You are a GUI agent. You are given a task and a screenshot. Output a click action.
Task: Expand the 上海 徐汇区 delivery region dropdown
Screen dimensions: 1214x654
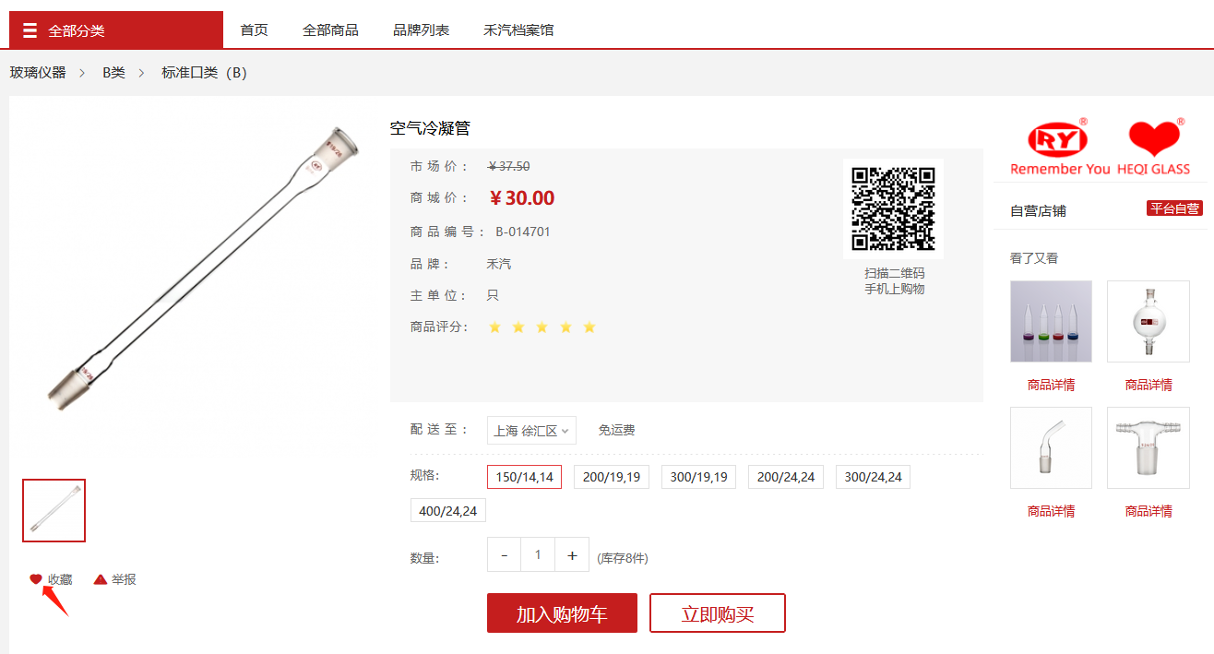531,431
